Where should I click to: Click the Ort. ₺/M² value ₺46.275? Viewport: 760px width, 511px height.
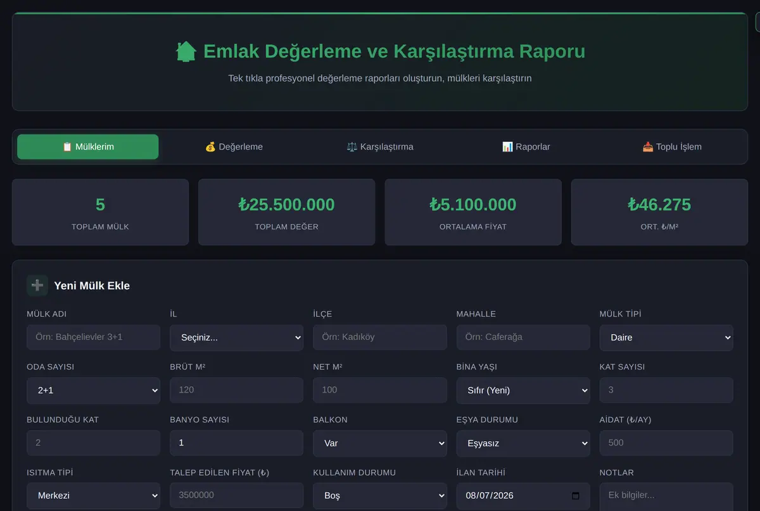(659, 205)
